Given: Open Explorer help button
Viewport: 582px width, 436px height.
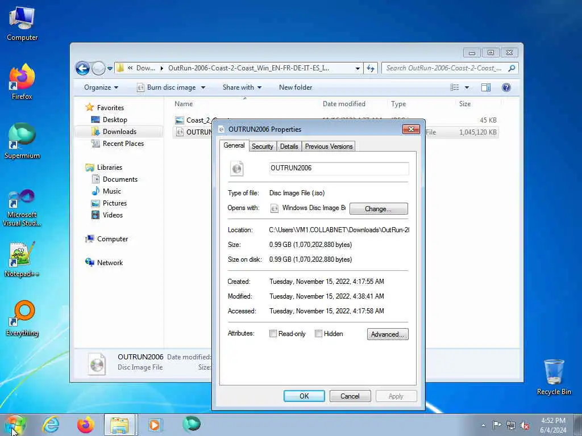Looking at the screenshot, I should pos(506,87).
